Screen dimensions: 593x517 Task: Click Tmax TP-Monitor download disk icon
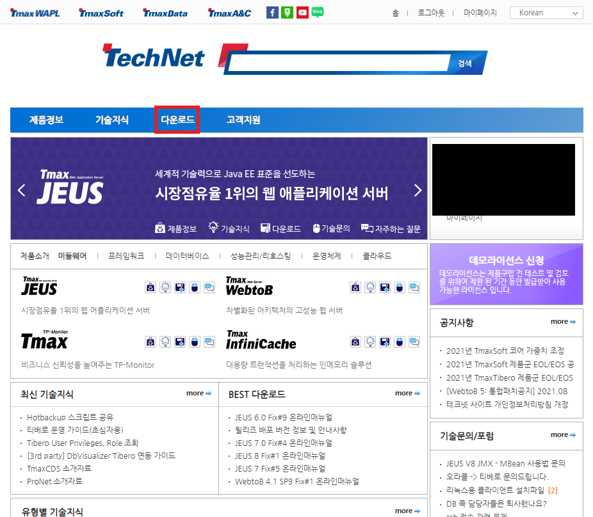click(x=180, y=342)
